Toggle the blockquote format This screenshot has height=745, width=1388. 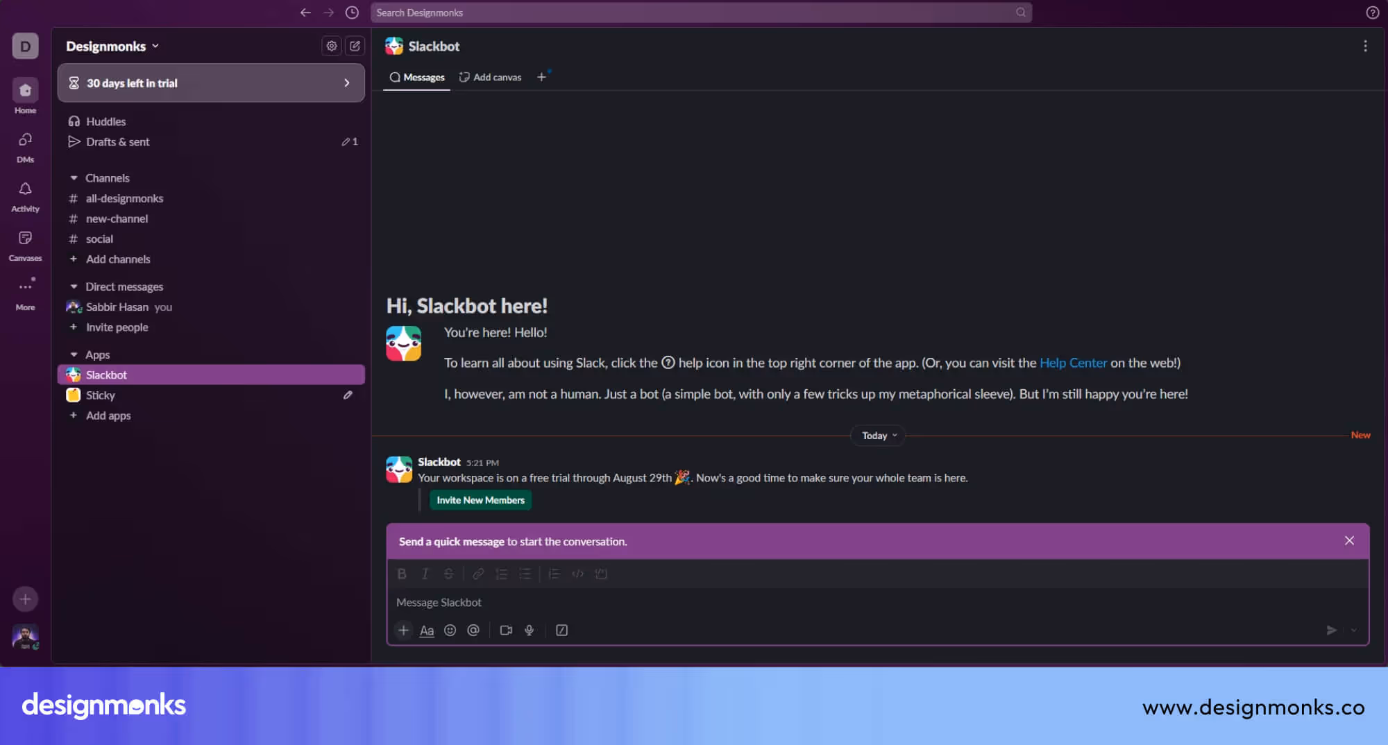pos(554,574)
